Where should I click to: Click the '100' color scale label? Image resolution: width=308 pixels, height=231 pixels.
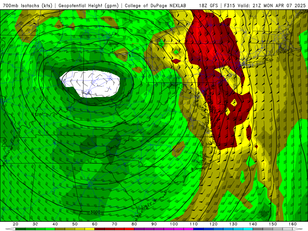pos(174,224)
